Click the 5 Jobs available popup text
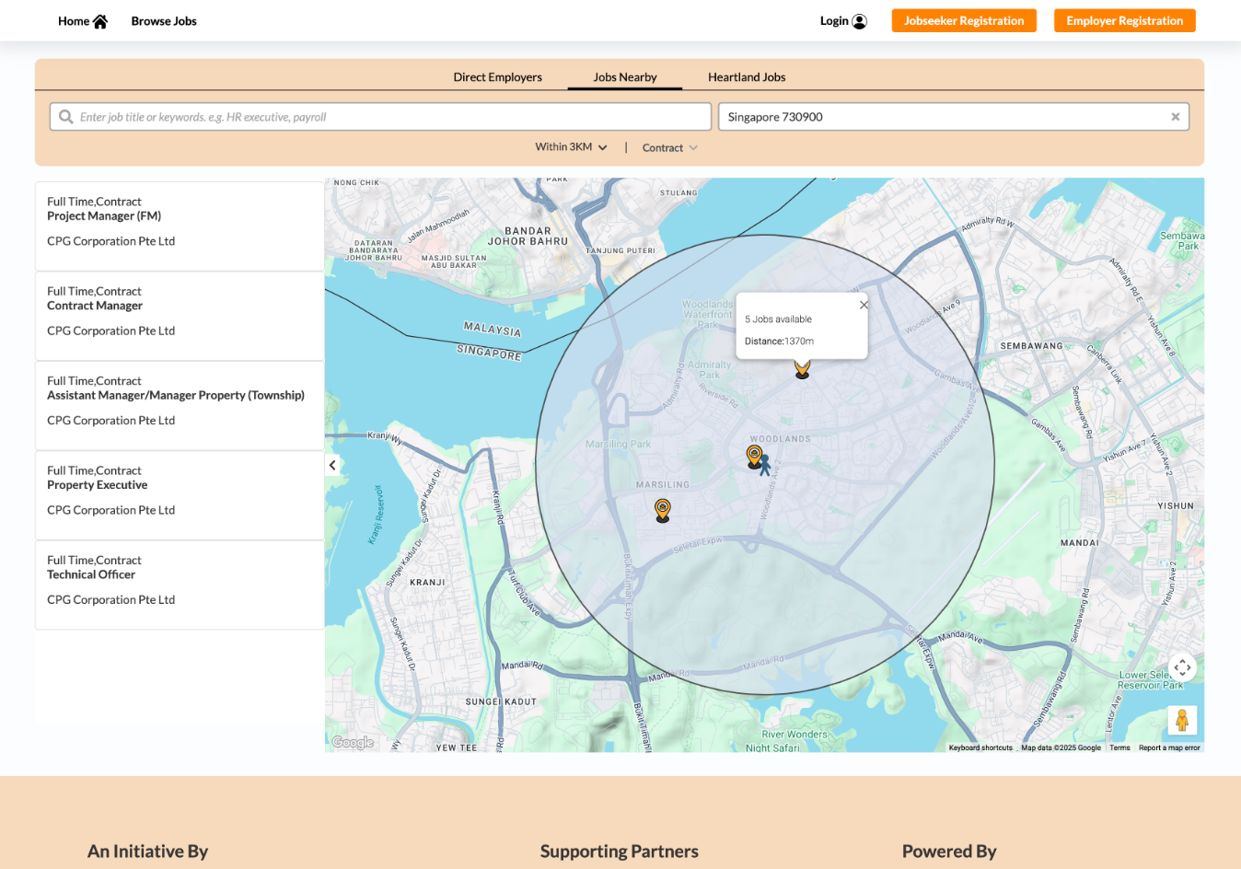This screenshot has width=1241, height=869. coord(778,319)
